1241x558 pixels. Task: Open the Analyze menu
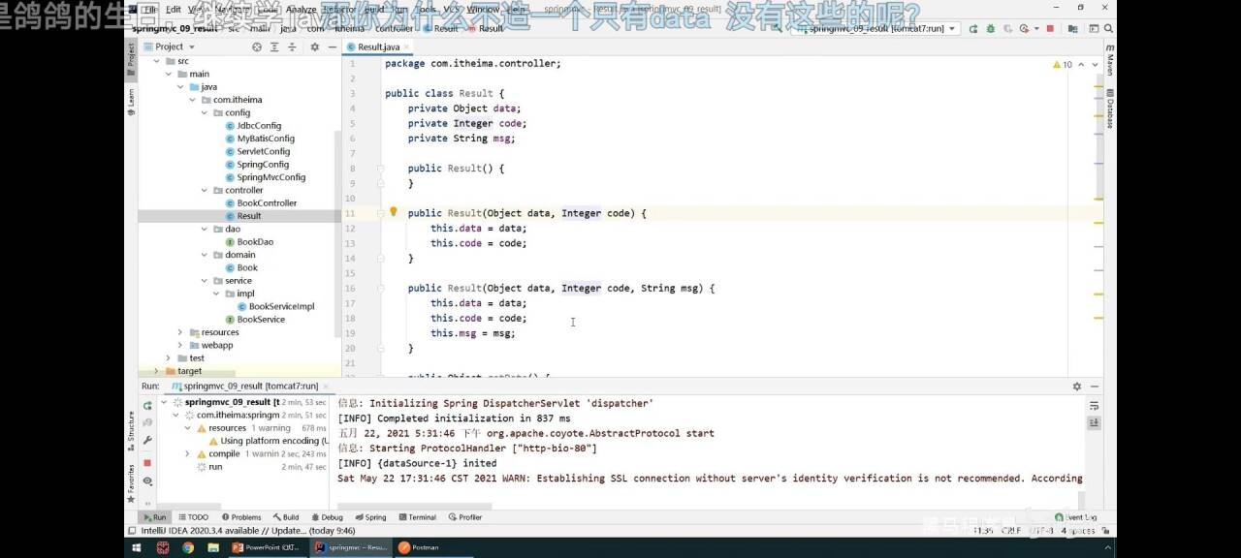click(x=301, y=9)
